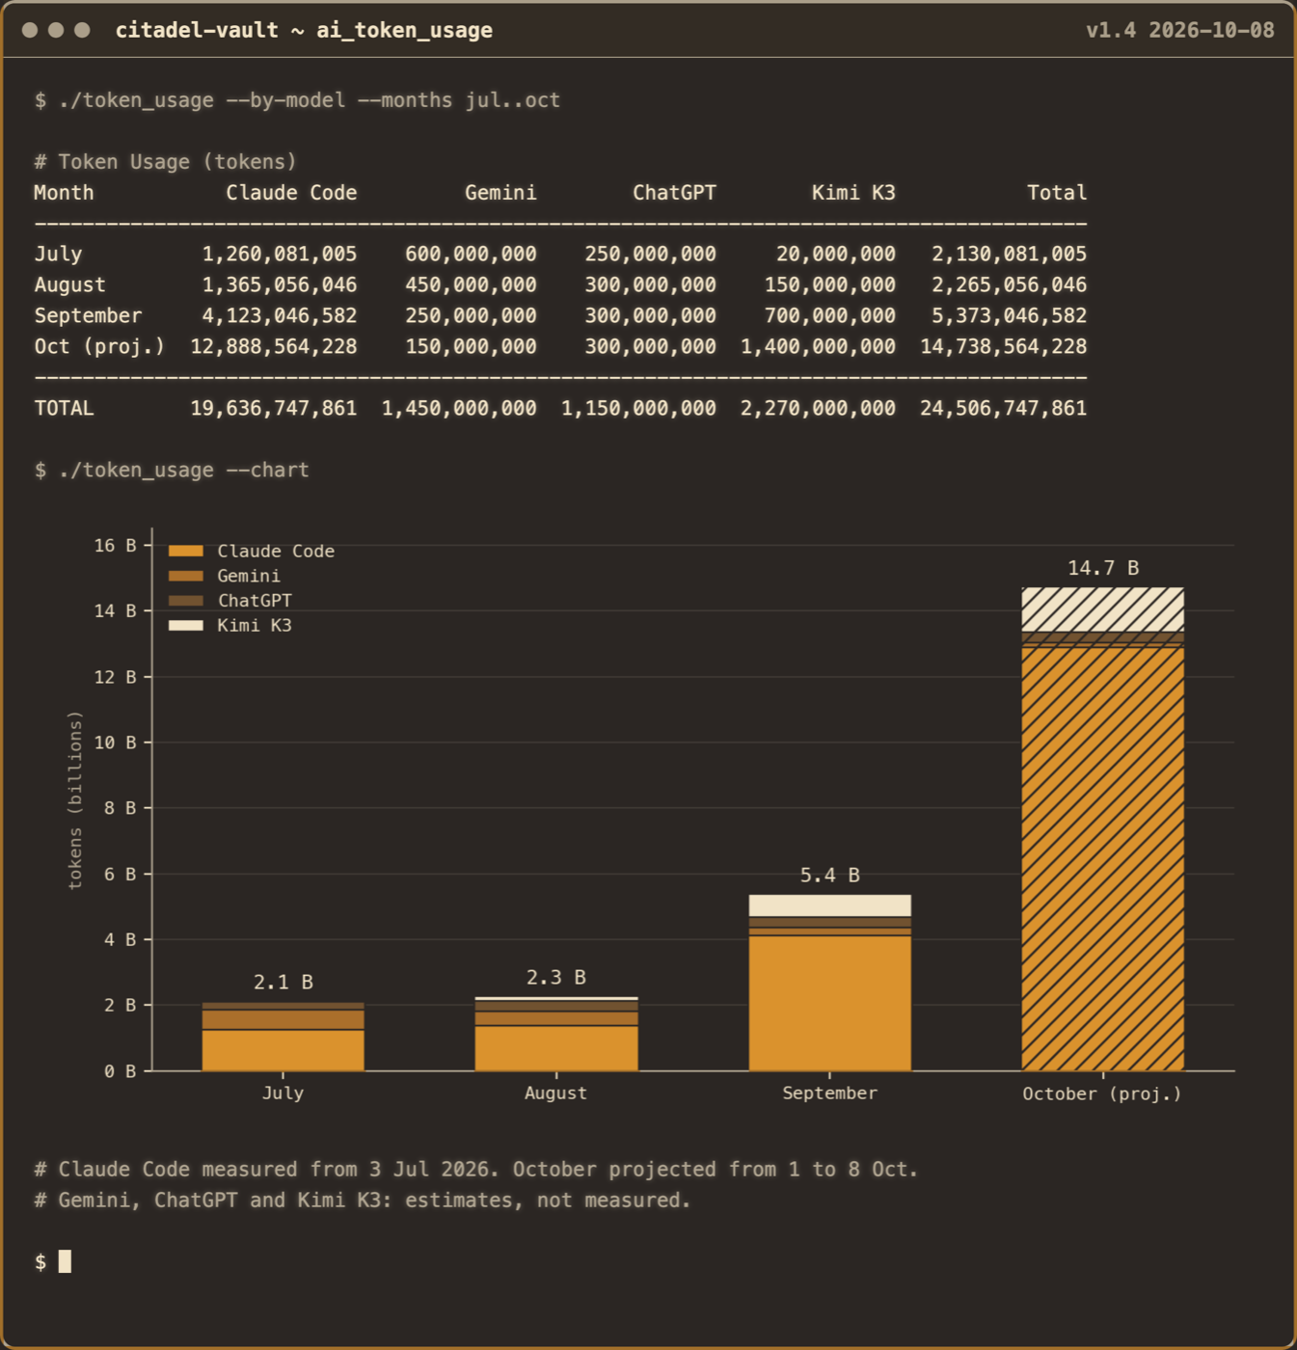Click the September bar's Claude Code segment
Image resolution: width=1297 pixels, height=1350 pixels.
(830, 1003)
